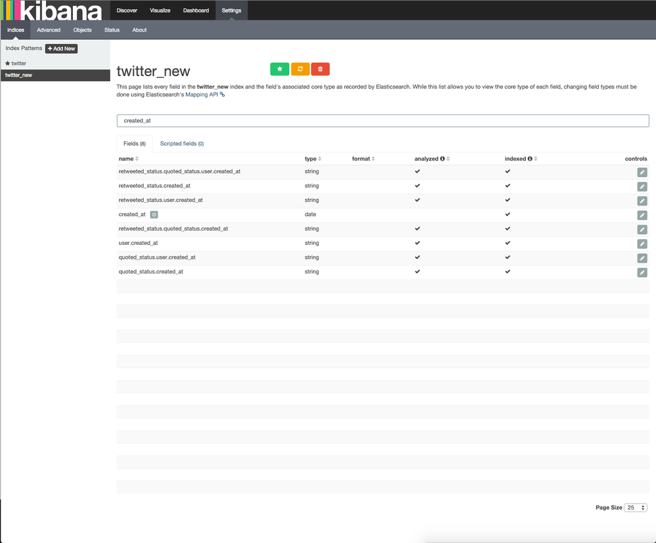This screenshot has height=543, width=656.
Task: Set twitter_new as the default index pattern
Action: click(279, 68)
